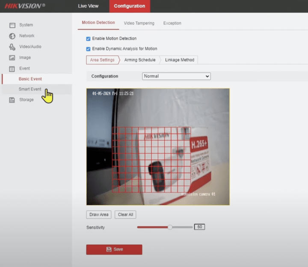308x267 pixels.
Task: Click the Image picture icon
Action: coord(12,58)
